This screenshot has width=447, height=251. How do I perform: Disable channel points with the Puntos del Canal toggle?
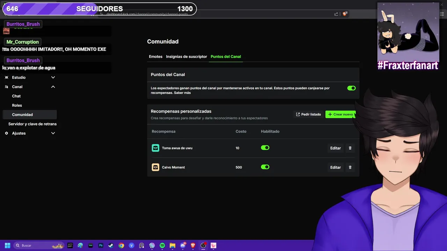(351, 88)
